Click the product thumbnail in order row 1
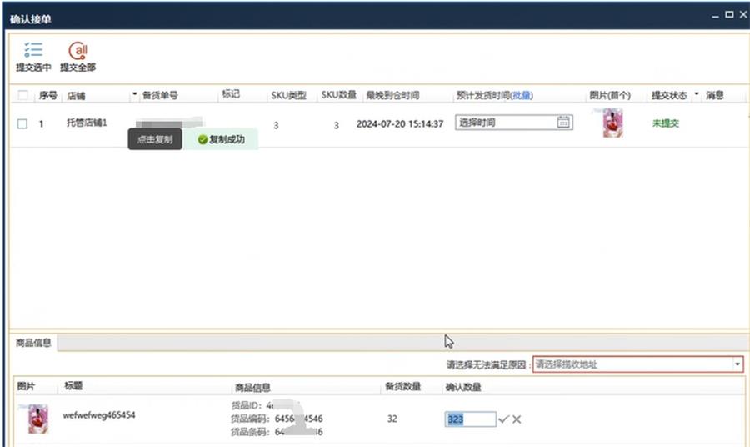The image size is (750, 447). (613, 123)
